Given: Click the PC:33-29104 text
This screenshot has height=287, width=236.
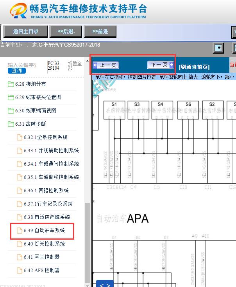Looking at the screenshot, I should pyautogui.click(x=54, y=66).
